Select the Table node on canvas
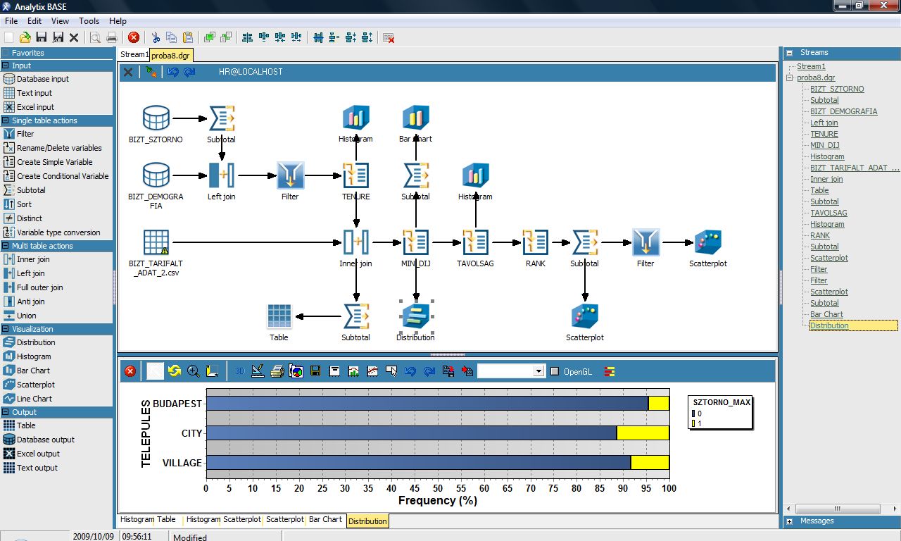 coord(279,316)
